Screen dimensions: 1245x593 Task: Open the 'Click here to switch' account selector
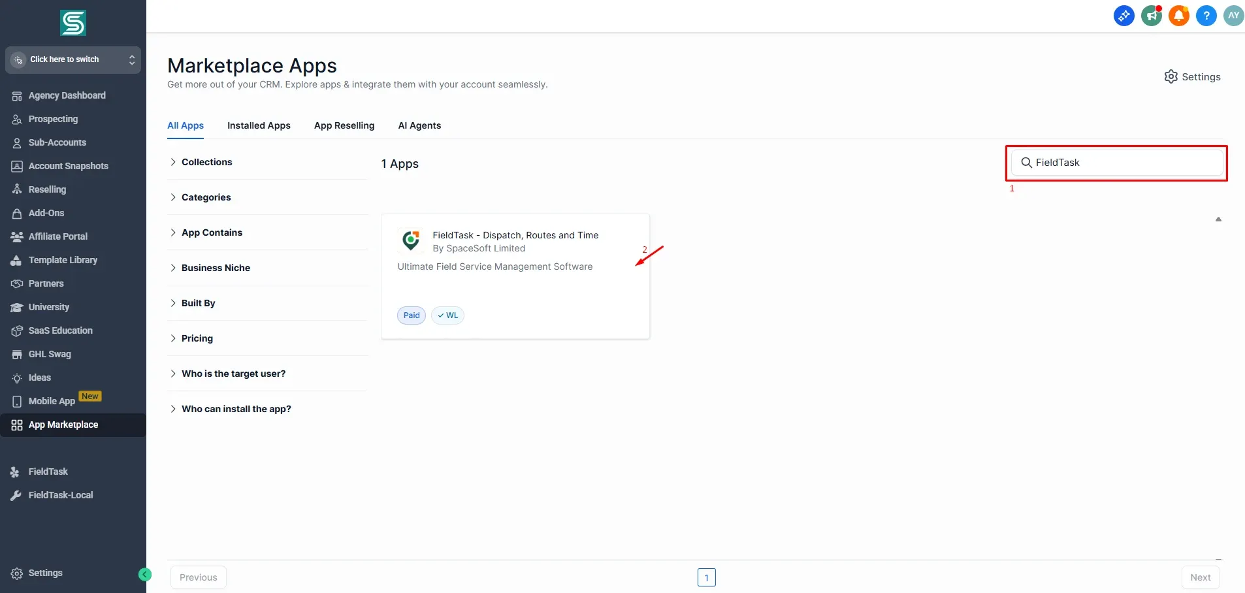(73, 60)
